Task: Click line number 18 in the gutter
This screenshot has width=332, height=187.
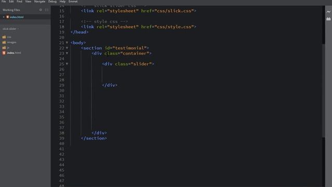Action: click(x=62, y=26)
